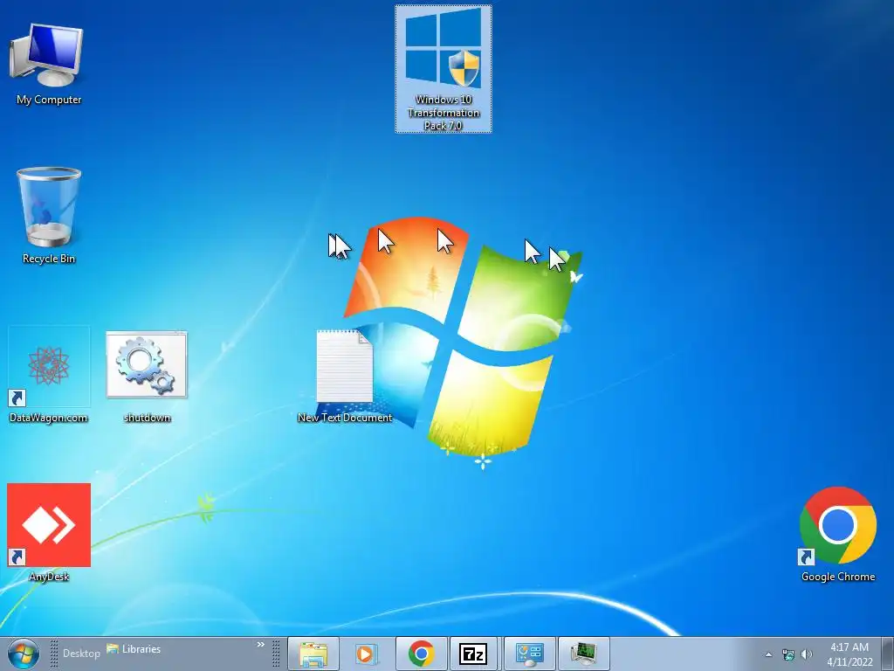Open the Start menu orb
This screenshot has width=894, height=671.
coord(24,654)
